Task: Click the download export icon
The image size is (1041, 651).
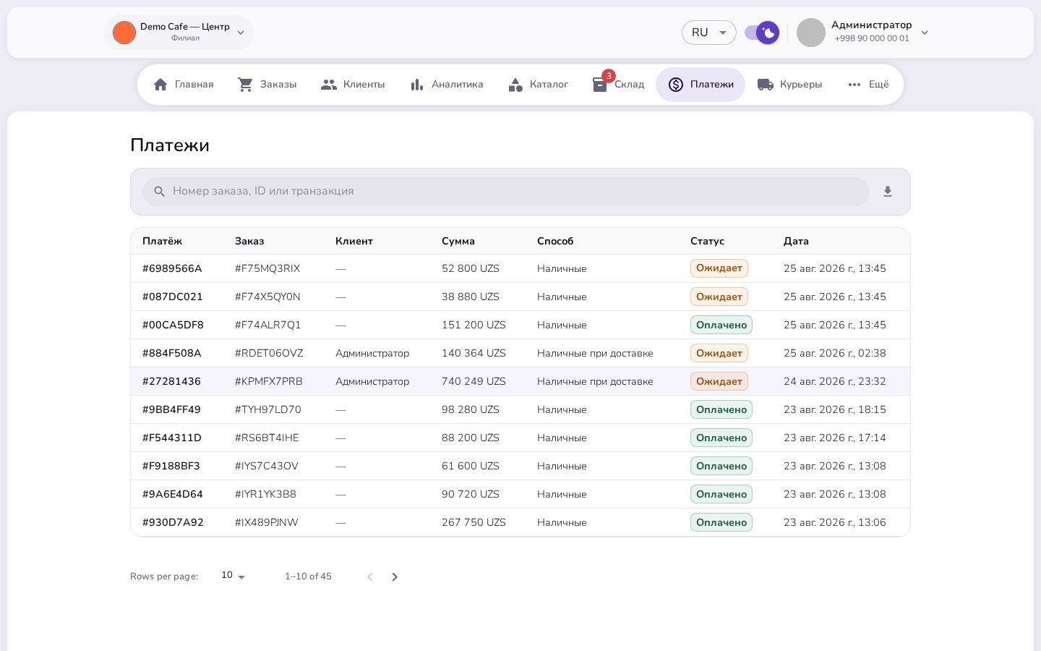Action: pyautogui.click(x=888, y=192)
